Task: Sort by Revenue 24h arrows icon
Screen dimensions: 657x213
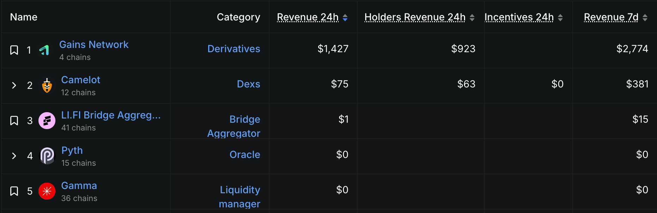Action: 345,17
